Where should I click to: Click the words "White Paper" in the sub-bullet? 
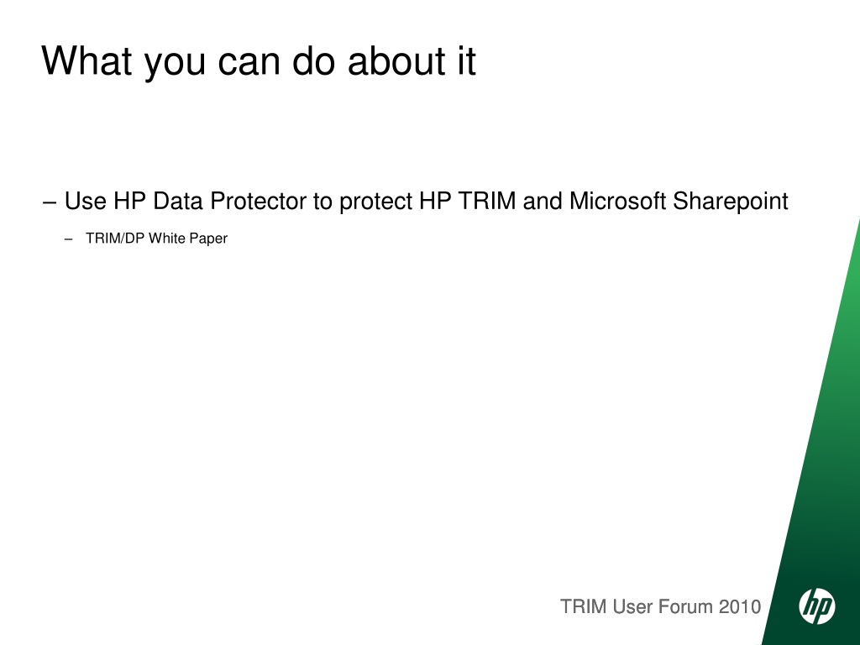187,239
